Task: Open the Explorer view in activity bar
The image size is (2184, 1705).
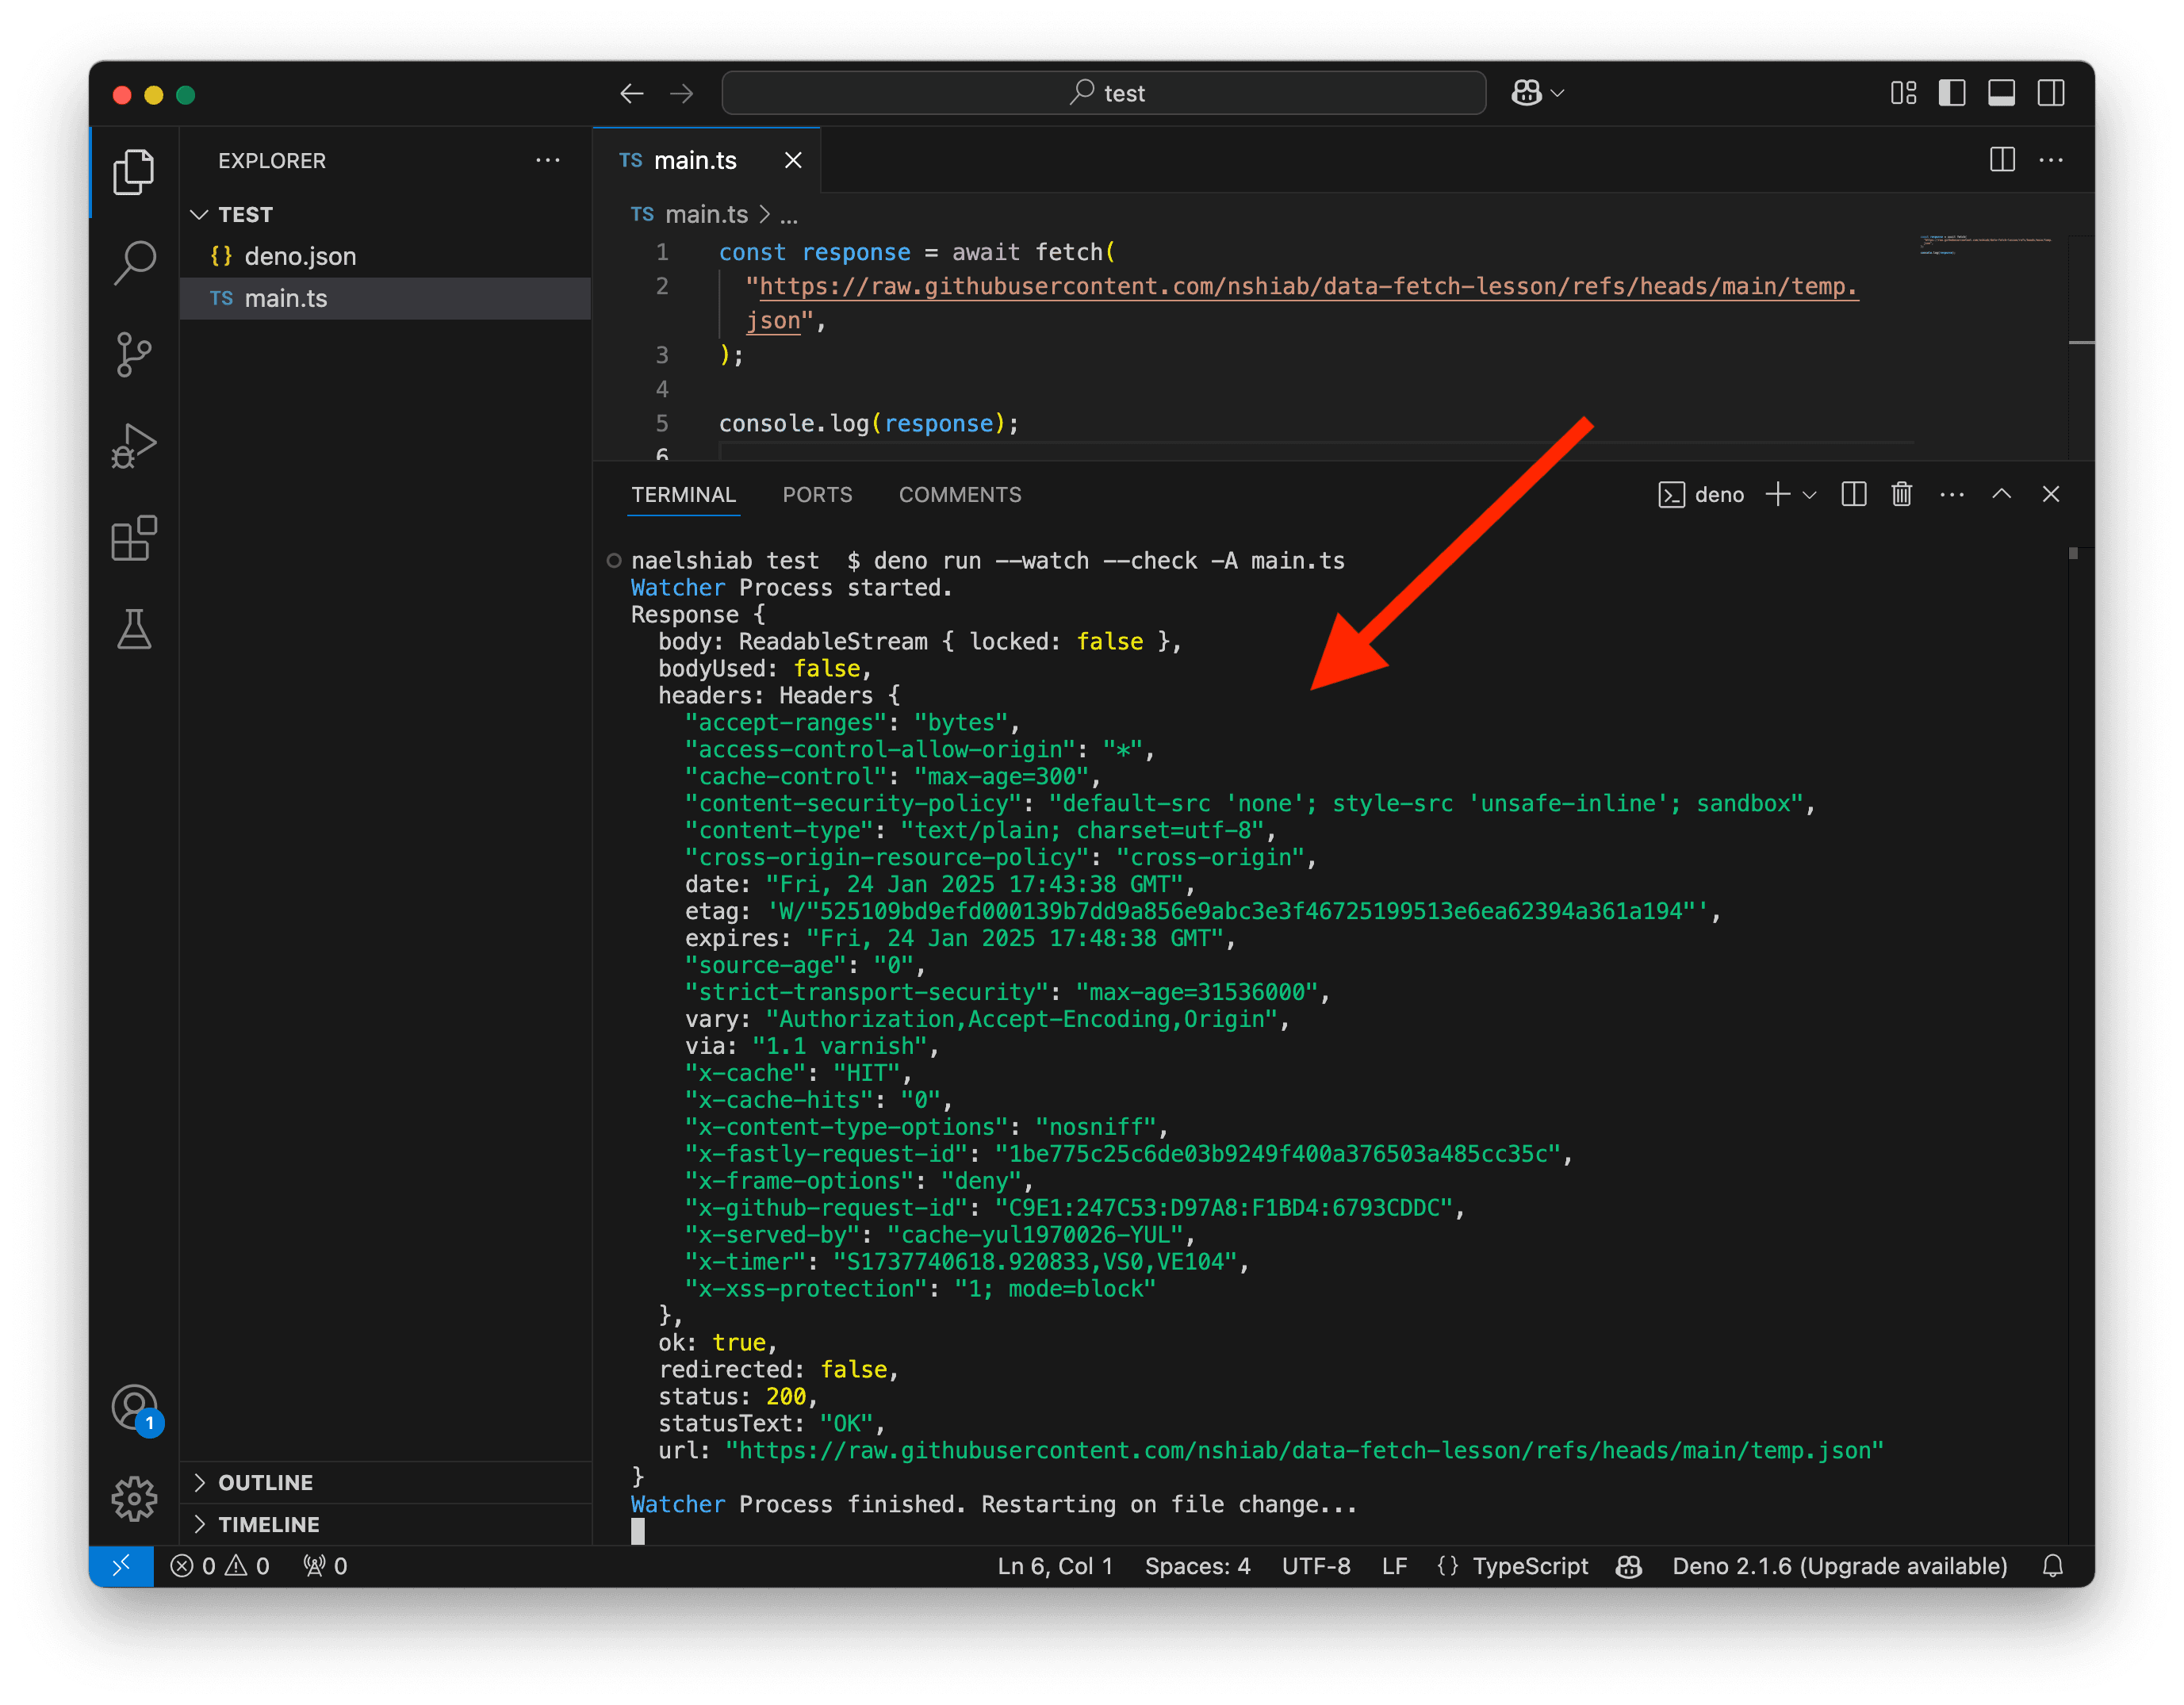Action: [x=134, y=172]
